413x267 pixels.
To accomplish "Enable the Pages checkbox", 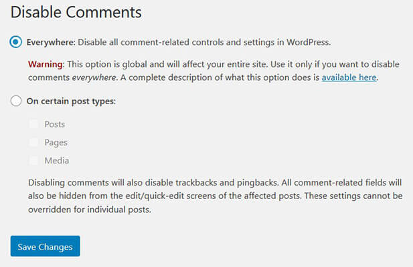I will 33,142.
